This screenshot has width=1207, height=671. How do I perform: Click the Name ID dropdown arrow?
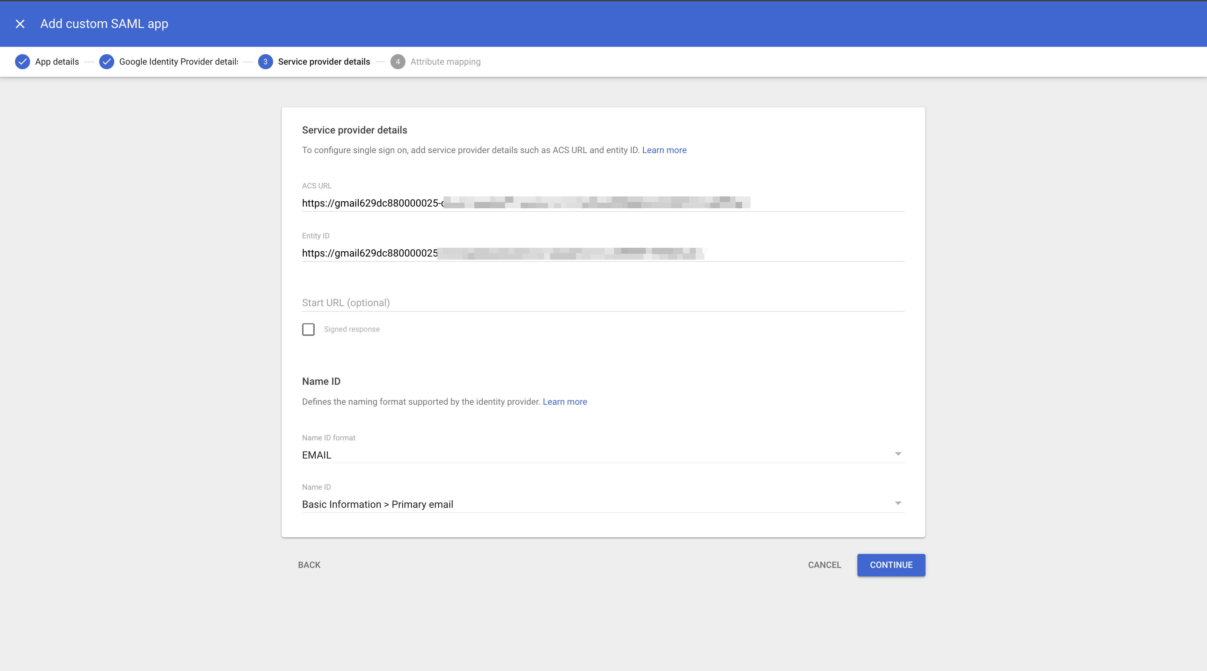pyautogui.click(x=898, y=503)
